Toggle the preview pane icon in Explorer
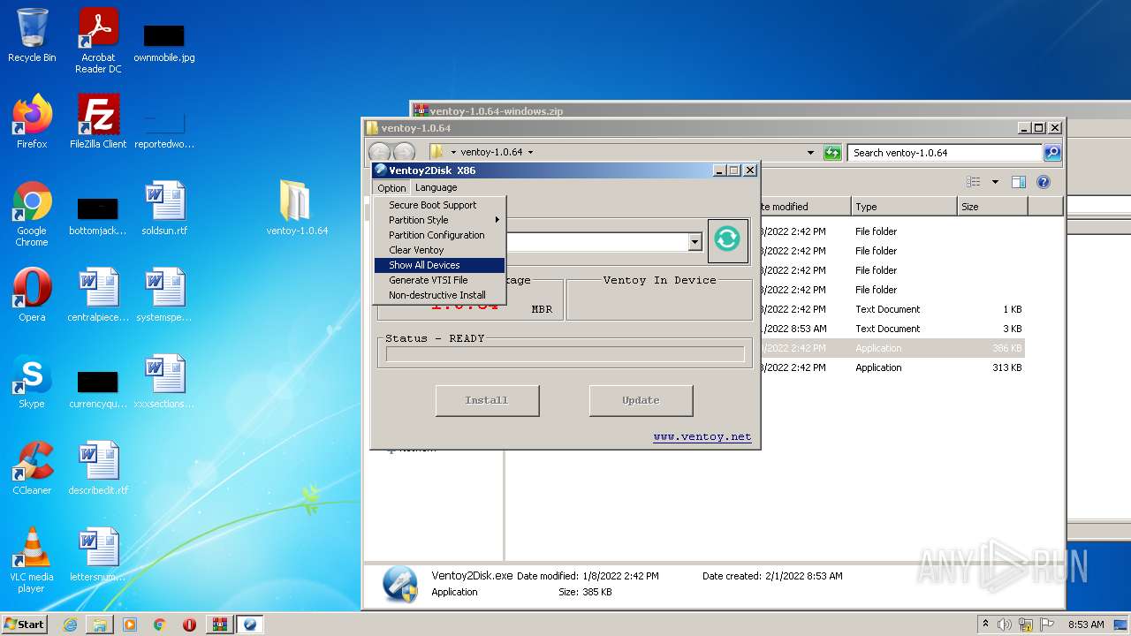This screenshot has width=1131, height=636. tap(1019, 182)
